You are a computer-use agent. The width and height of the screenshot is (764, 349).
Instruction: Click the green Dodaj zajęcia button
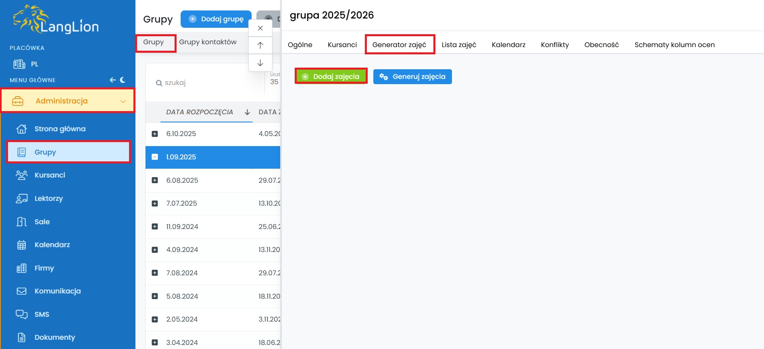[331, 76]
